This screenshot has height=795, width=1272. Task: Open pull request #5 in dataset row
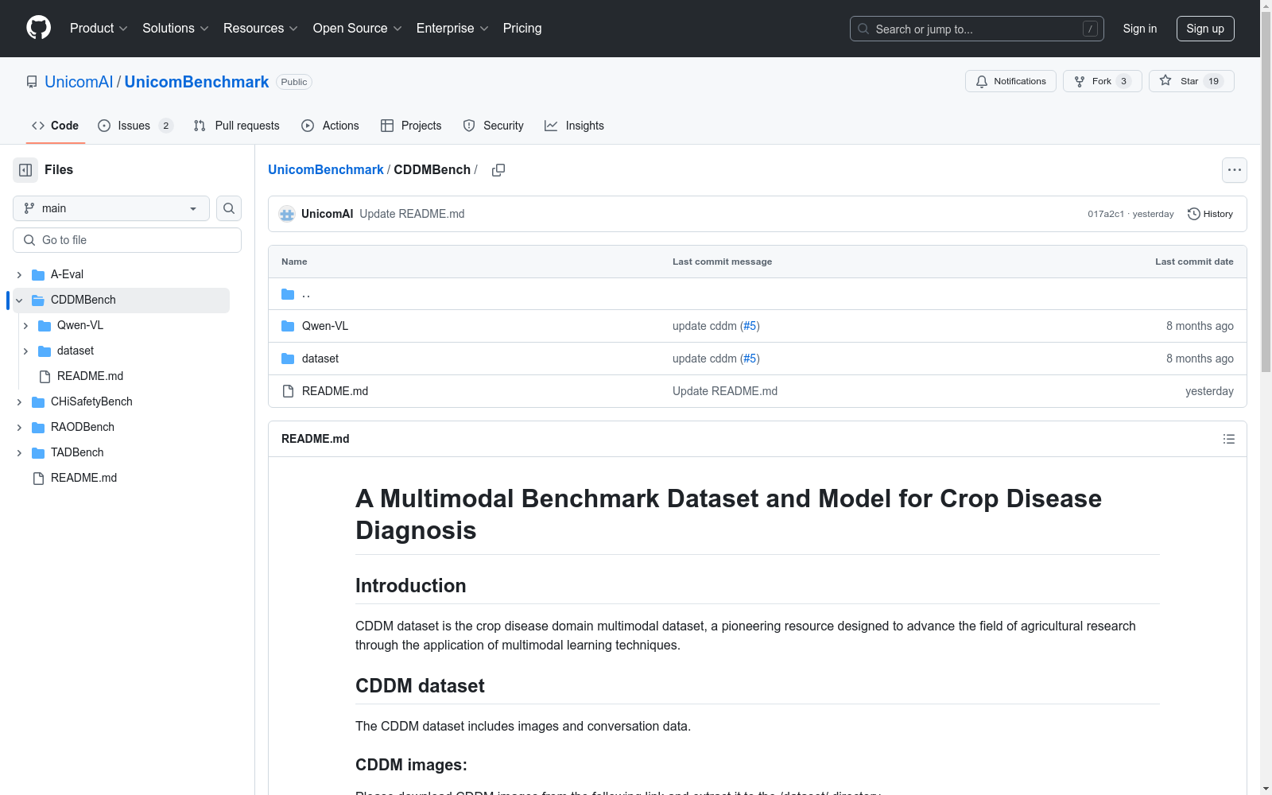[x=750, y=359]
